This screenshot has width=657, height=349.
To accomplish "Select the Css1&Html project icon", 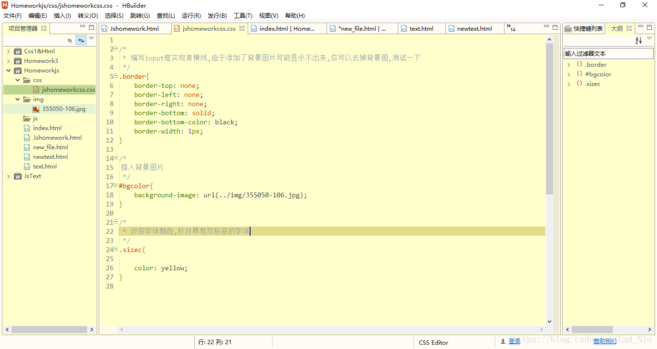I will point(18,51).
